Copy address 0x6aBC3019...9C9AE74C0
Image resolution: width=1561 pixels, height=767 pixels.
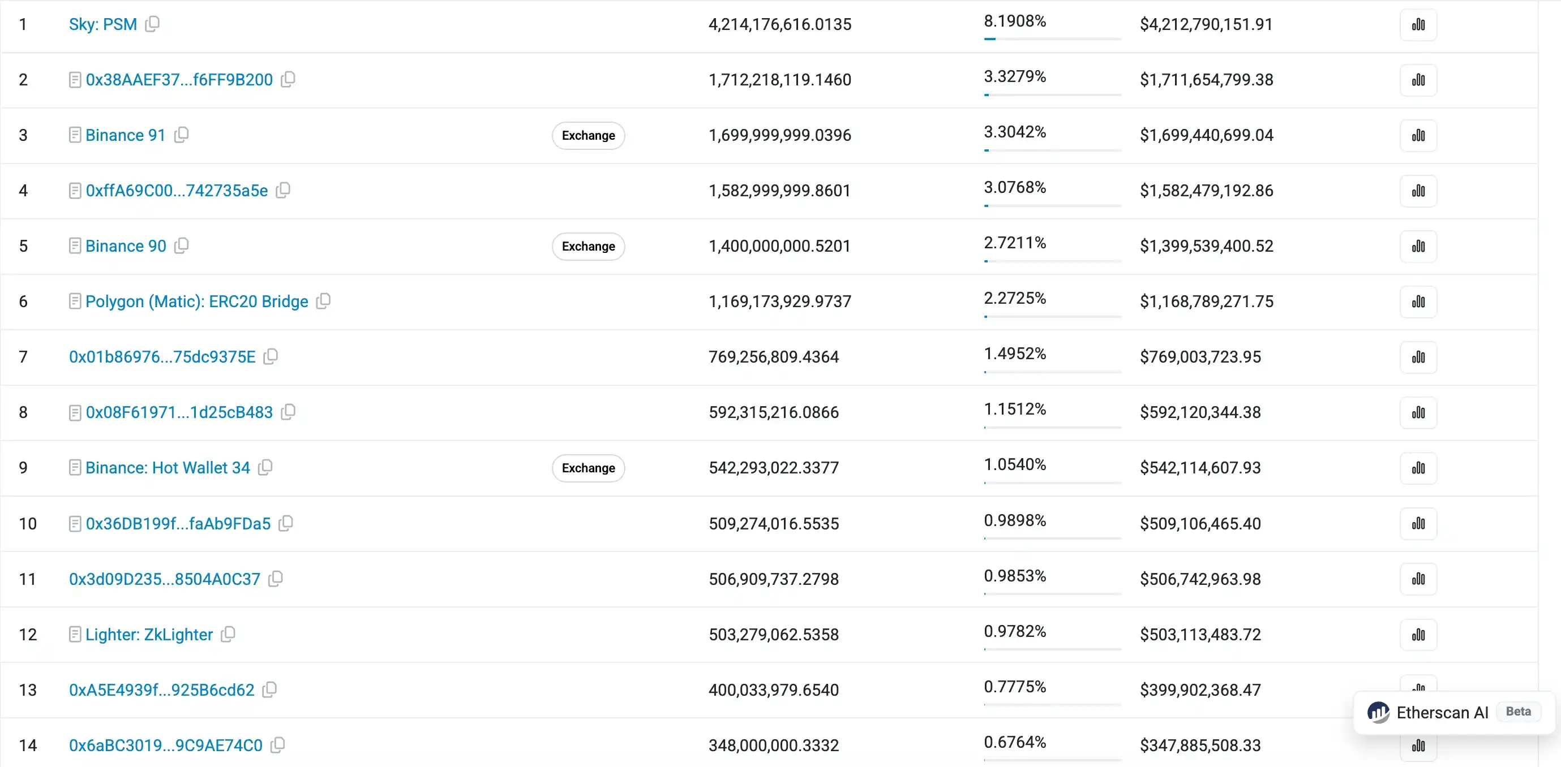pos(277,744)
